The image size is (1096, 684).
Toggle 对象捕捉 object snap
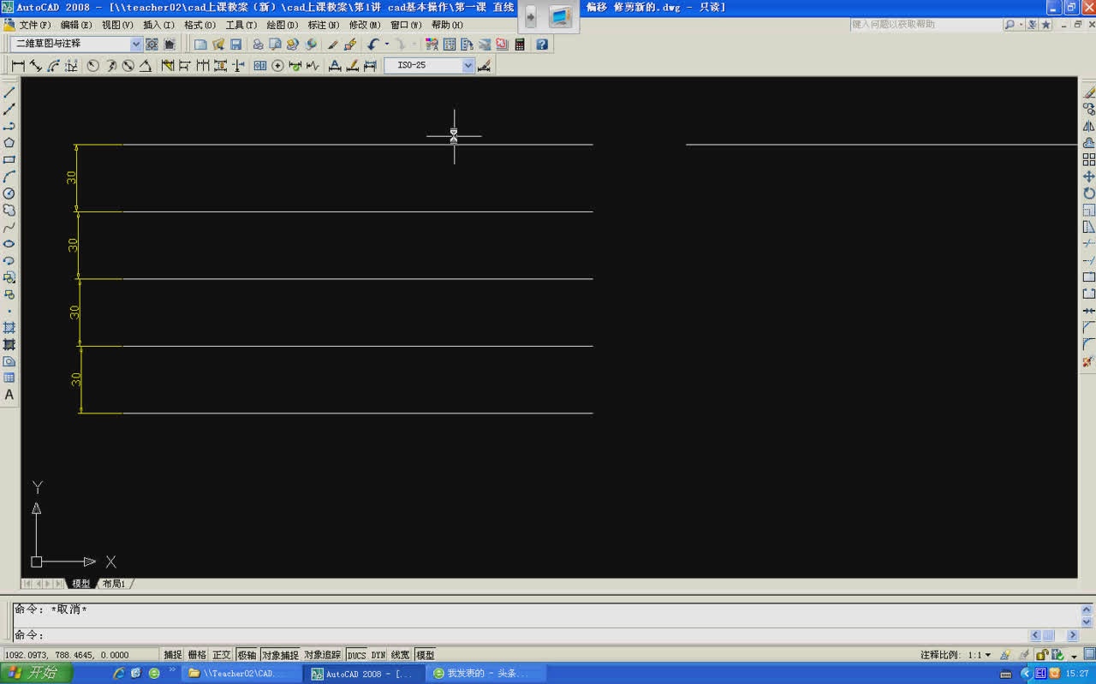tap(280, 655)
